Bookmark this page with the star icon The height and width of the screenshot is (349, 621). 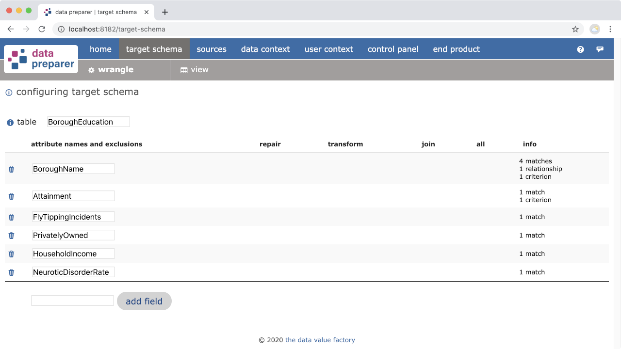tap(575, 29)
